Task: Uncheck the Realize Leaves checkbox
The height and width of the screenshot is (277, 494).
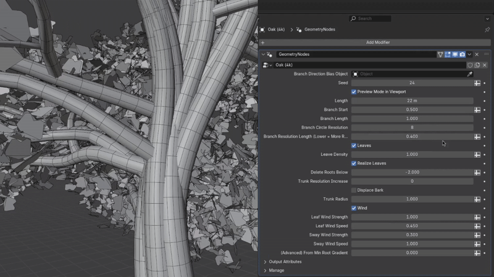Action: click(x=354, y=163)
